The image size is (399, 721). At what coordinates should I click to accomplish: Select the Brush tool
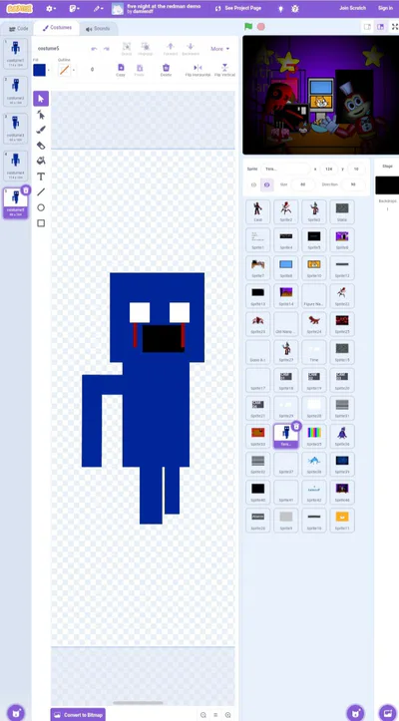tap(41, 130)
